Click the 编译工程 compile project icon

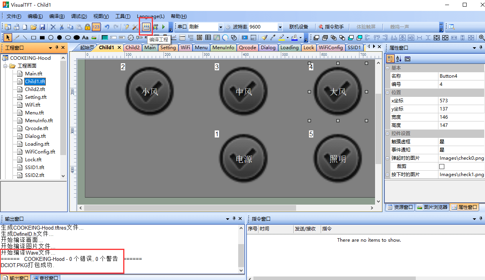tap(146, 27)
